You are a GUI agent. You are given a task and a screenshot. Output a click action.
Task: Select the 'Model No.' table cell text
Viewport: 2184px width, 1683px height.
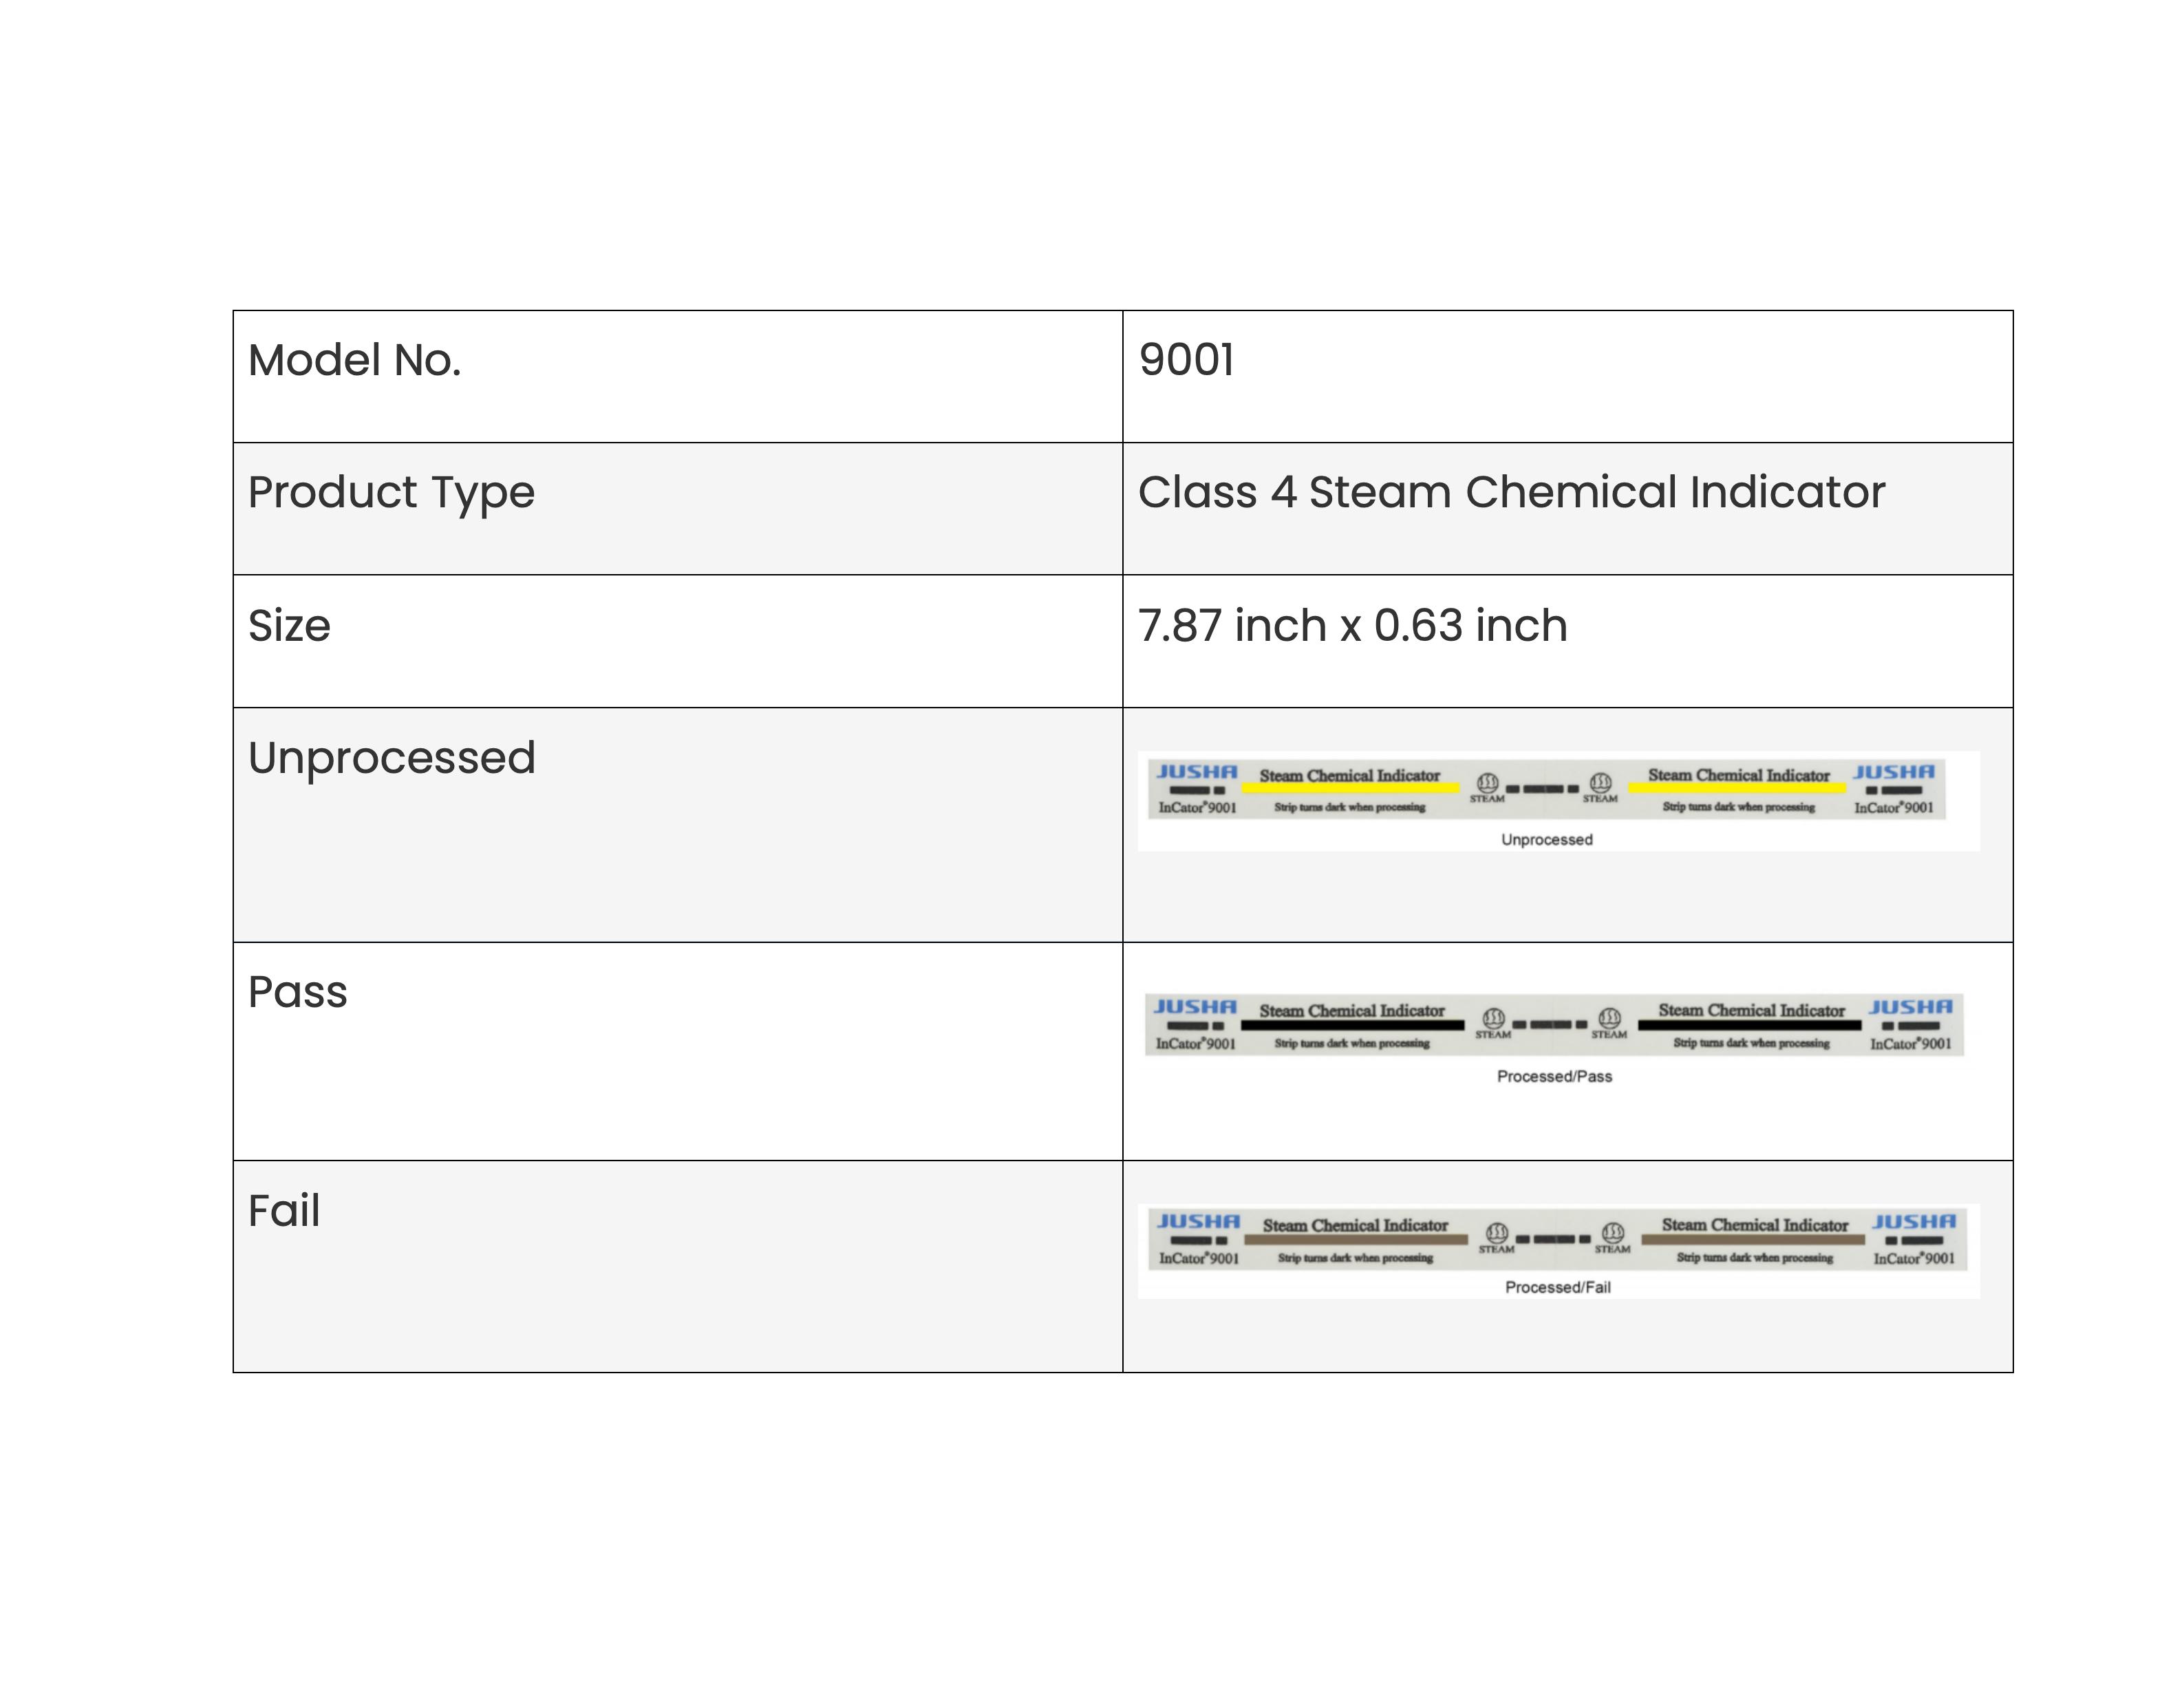[355, 360]
